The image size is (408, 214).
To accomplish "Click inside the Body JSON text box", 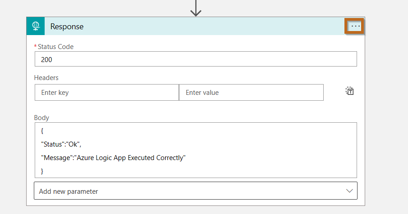I will (x=196, y=150).
